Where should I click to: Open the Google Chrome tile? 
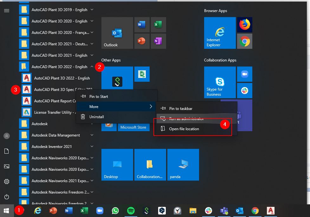coord(244,41)
